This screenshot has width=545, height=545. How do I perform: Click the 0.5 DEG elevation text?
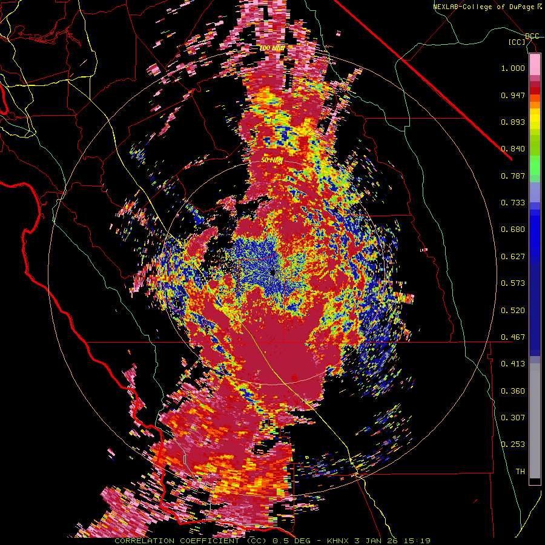coord(291,541)
